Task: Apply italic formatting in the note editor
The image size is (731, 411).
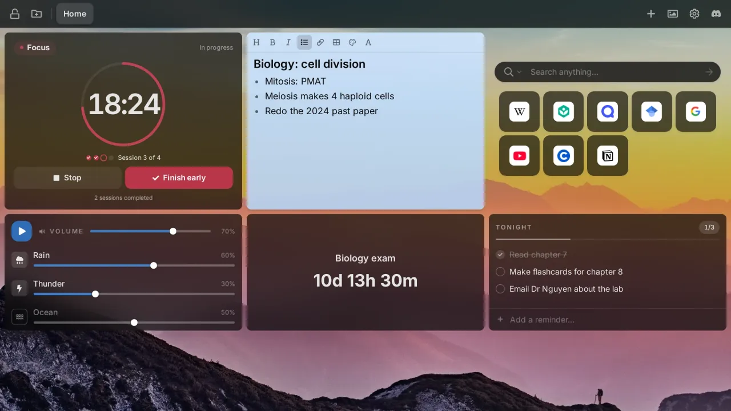Action: (288, 42)
